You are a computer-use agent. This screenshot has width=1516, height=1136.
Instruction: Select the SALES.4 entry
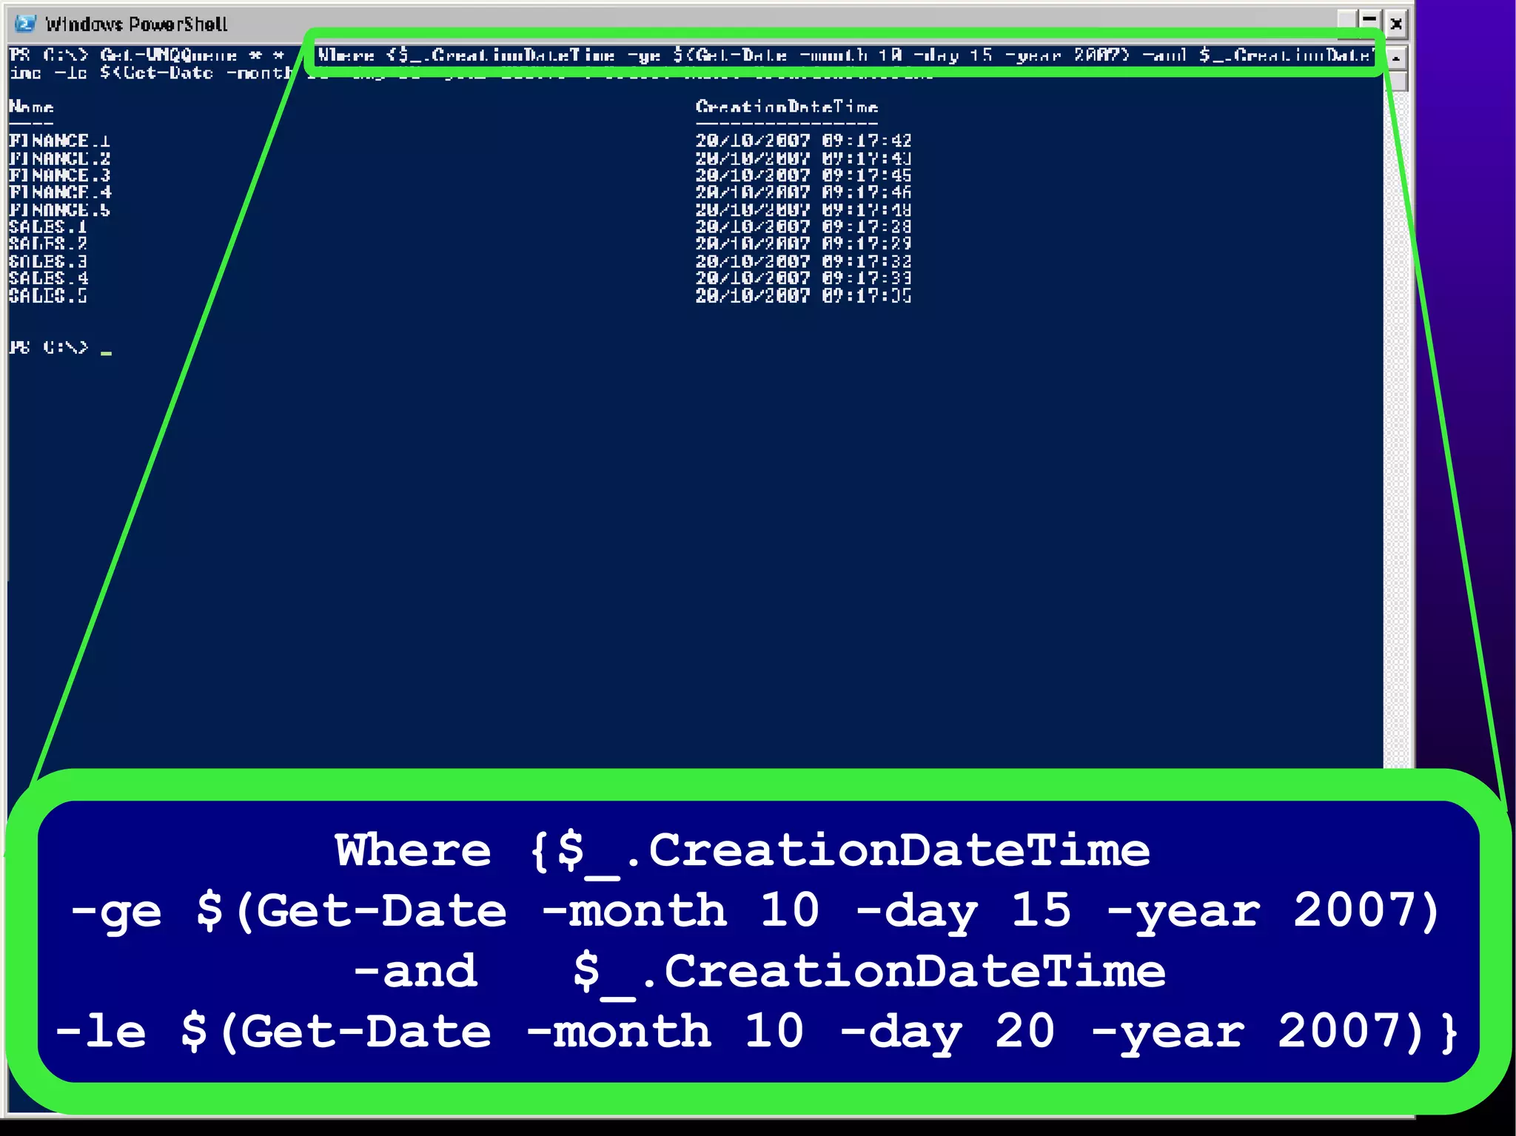pyautogui.click(x=48, y=279)
